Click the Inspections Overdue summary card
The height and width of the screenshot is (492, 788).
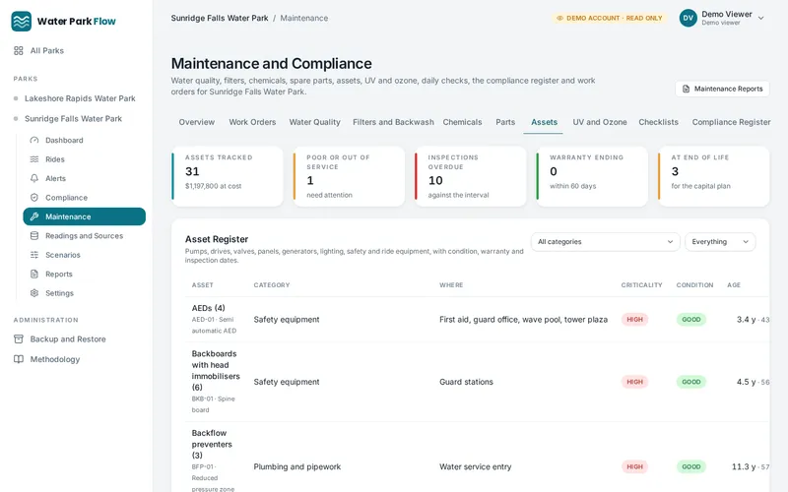(x=471, y=176)
